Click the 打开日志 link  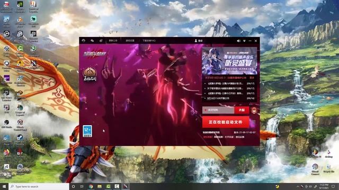pos(229,137)
